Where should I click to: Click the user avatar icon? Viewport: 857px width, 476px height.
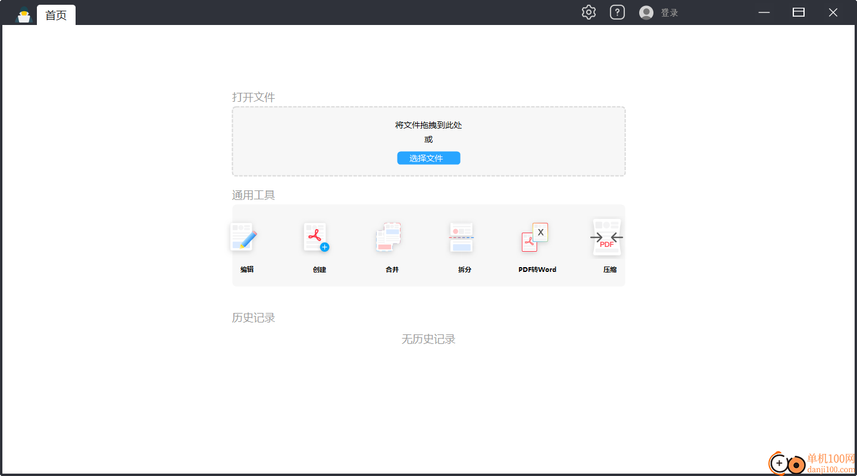coord(646,12)
